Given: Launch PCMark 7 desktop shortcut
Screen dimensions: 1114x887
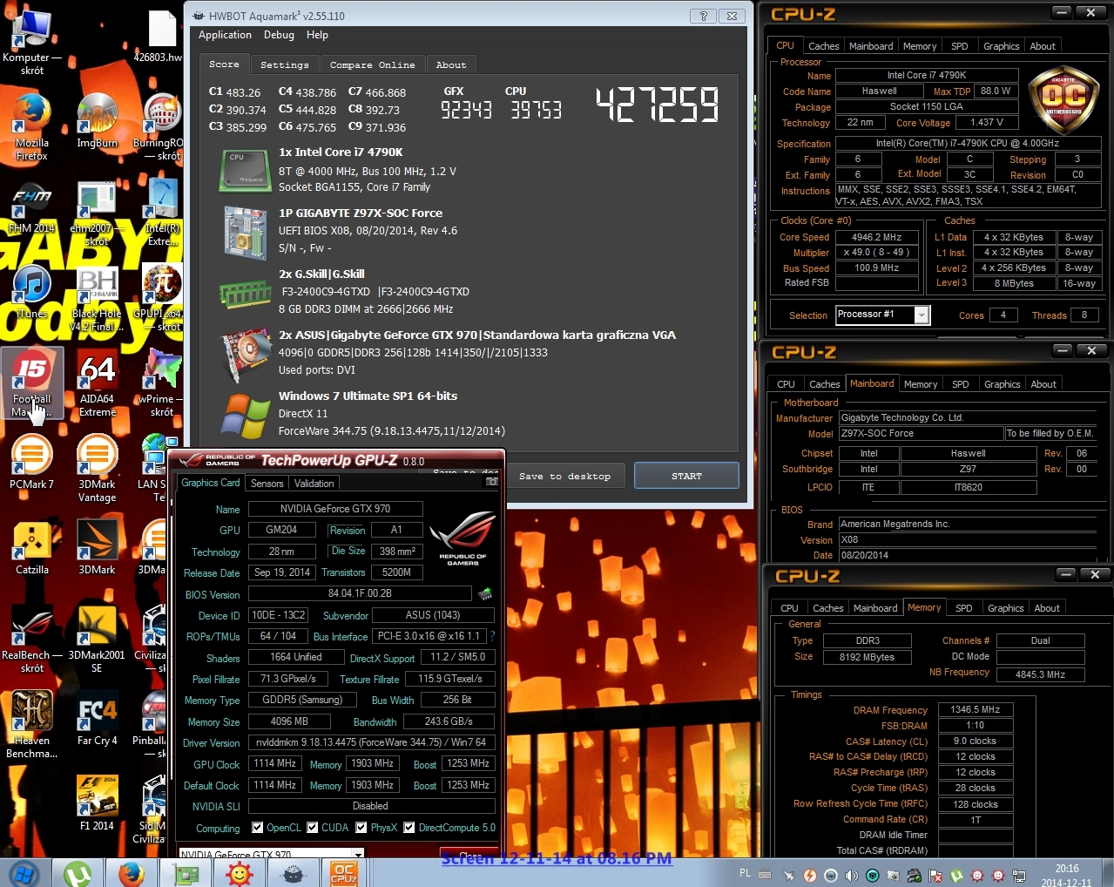Looking at the screenshot, I should [32, 463].
